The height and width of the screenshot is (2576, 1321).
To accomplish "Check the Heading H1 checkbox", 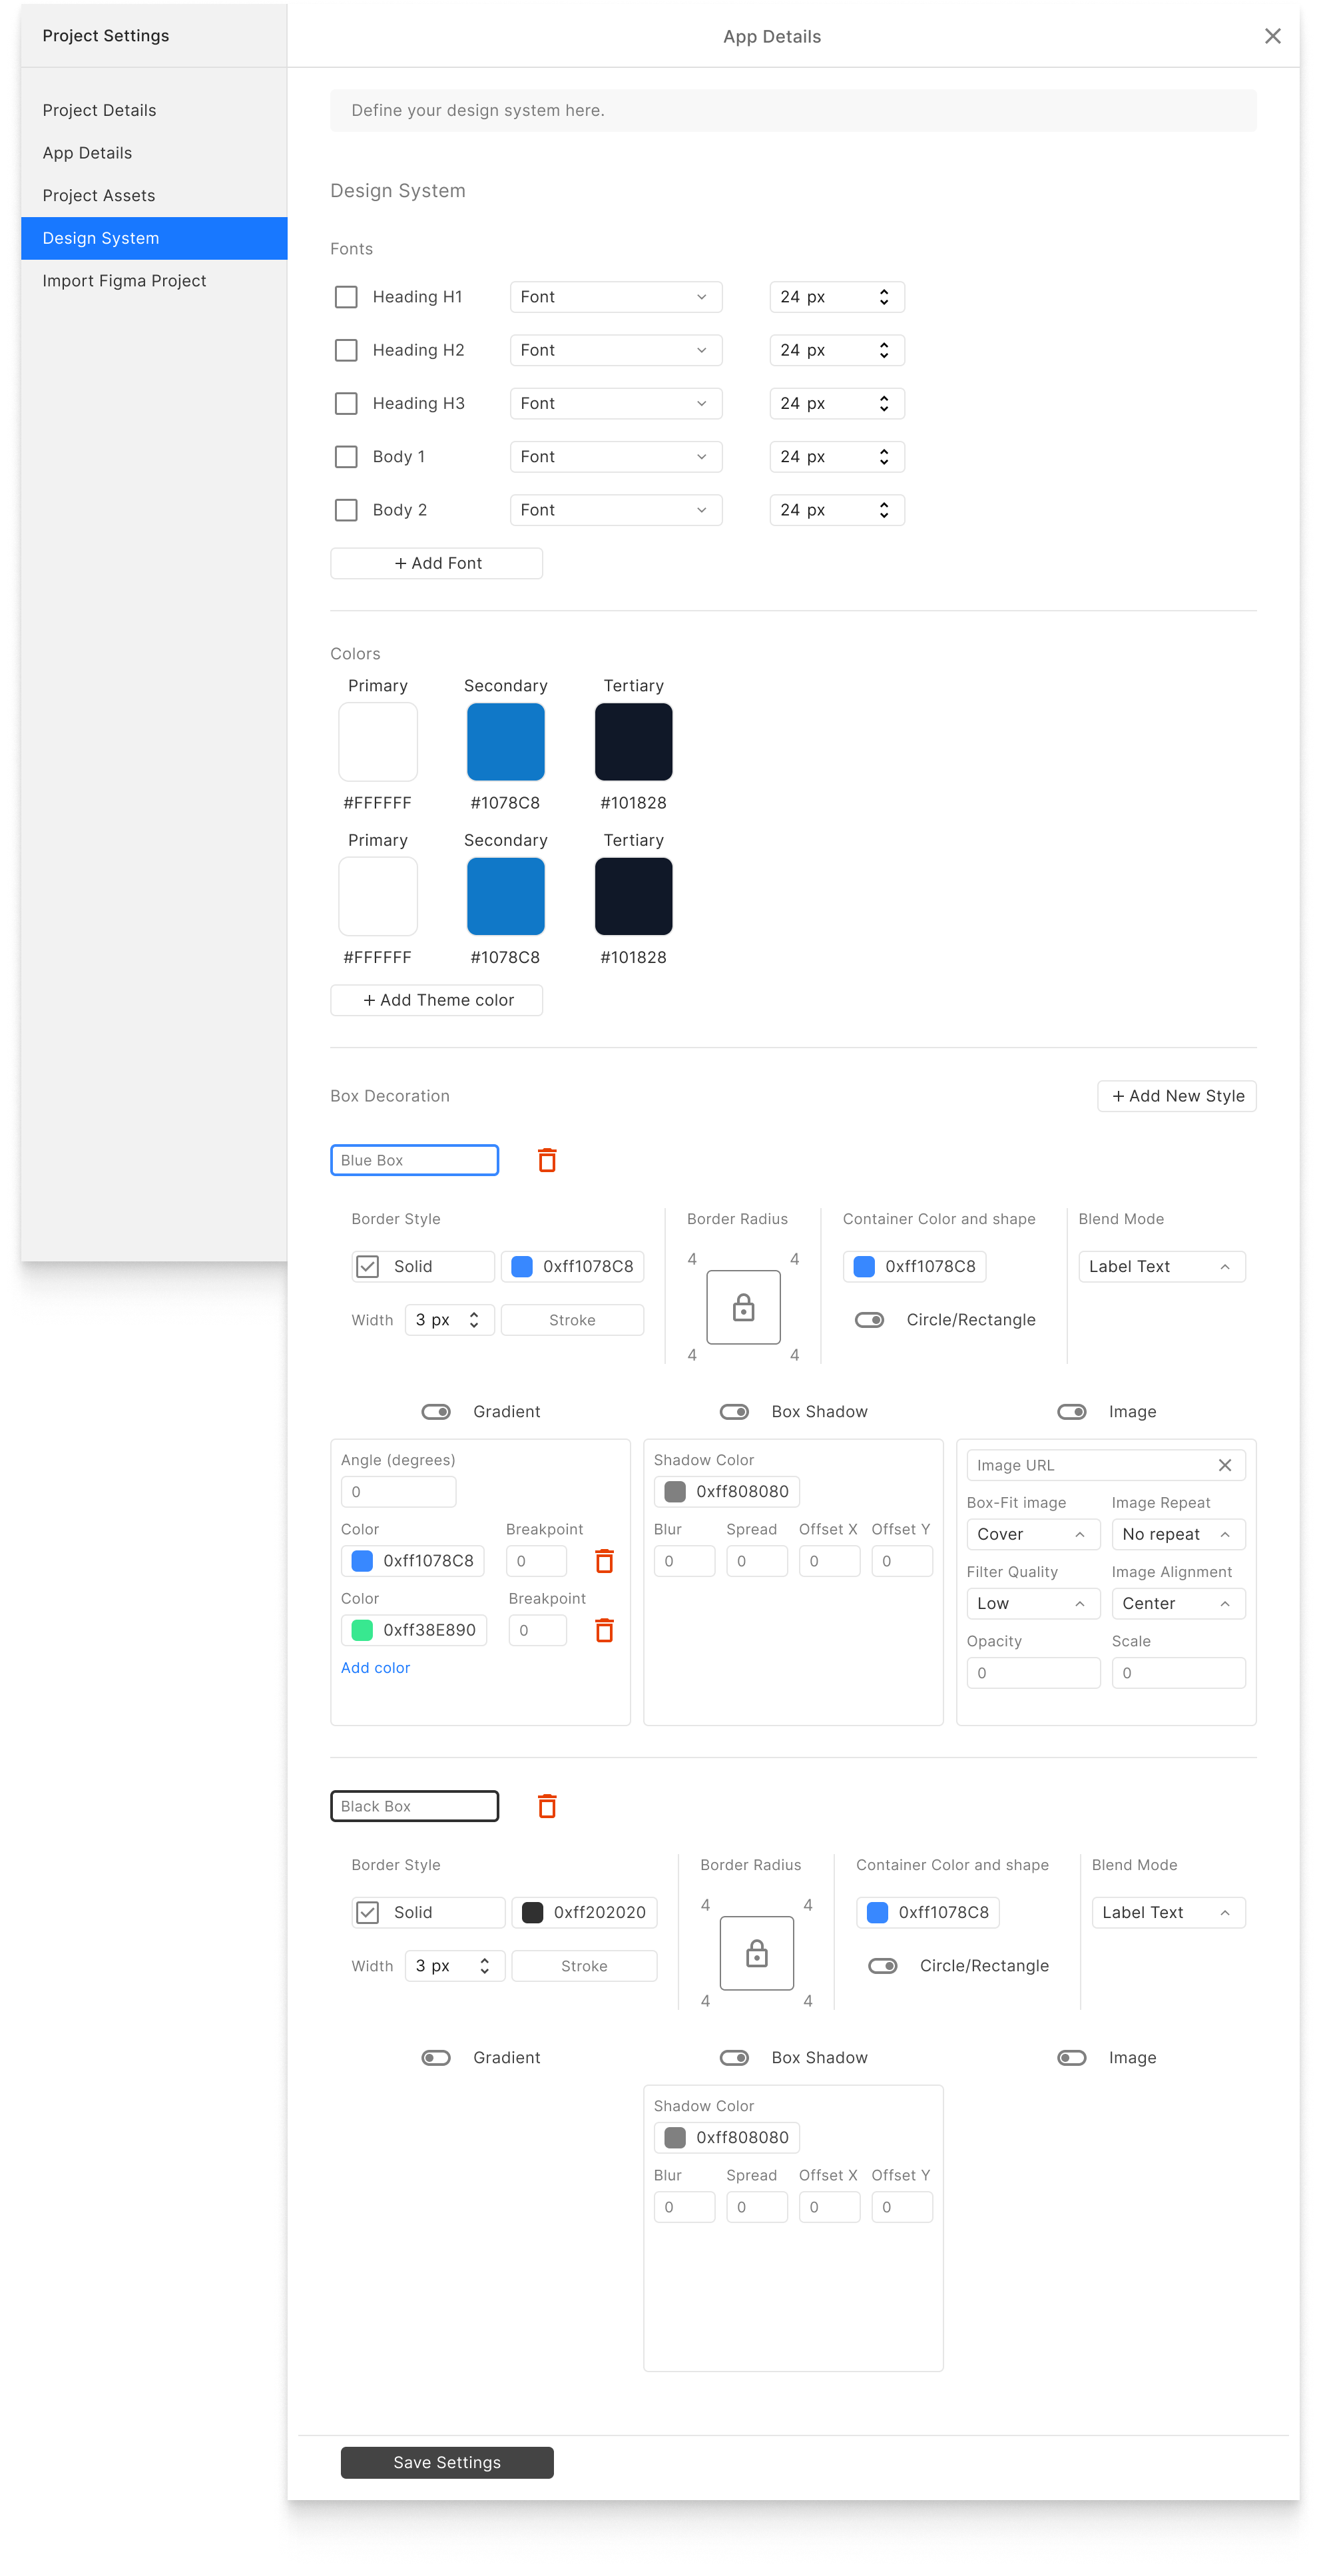I will coord(345,296).
